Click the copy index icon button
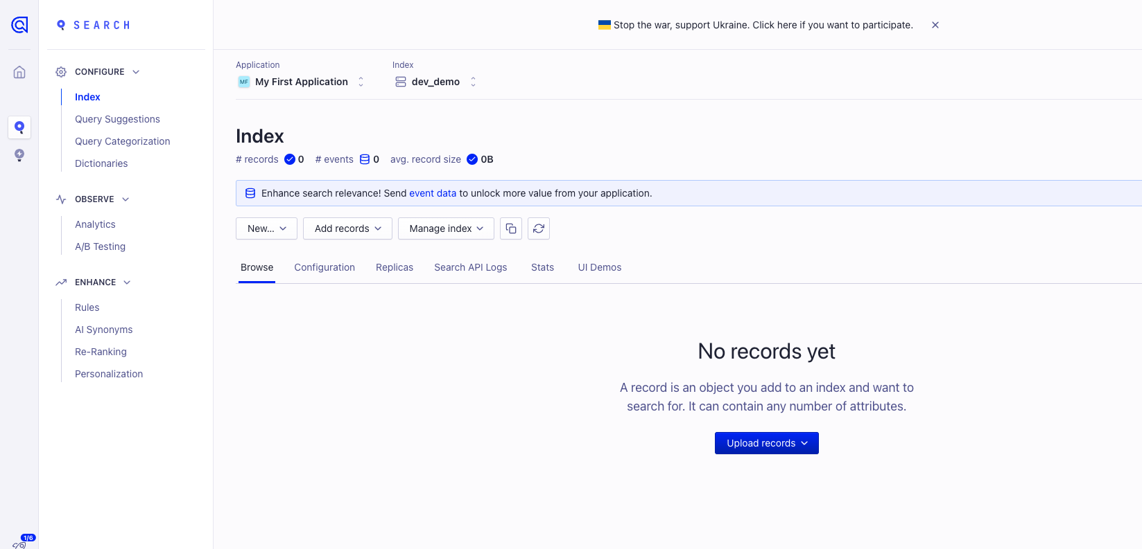The height and width of the screenshot is (549, 1142). pos(511,228)
